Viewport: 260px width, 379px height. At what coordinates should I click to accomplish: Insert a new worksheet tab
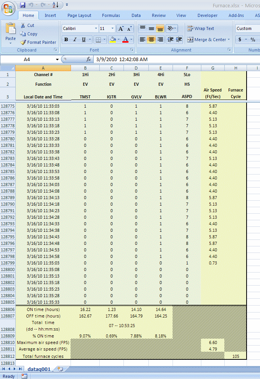[60, 369]
